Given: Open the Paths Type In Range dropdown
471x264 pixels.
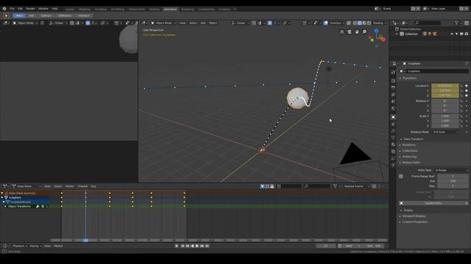Looking at the screenshot, I should coord(451,170).
